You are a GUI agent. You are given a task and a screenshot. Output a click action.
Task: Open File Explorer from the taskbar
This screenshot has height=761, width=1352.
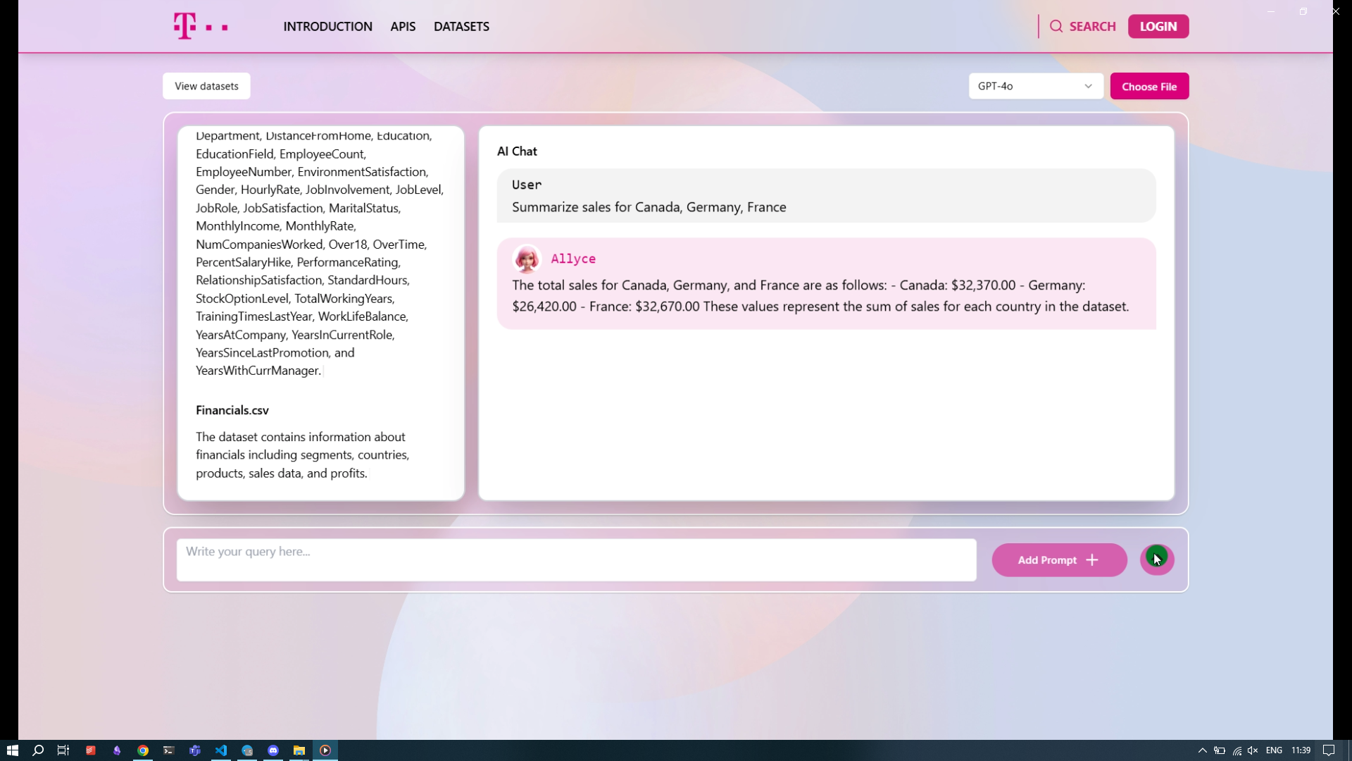(299, 750)
